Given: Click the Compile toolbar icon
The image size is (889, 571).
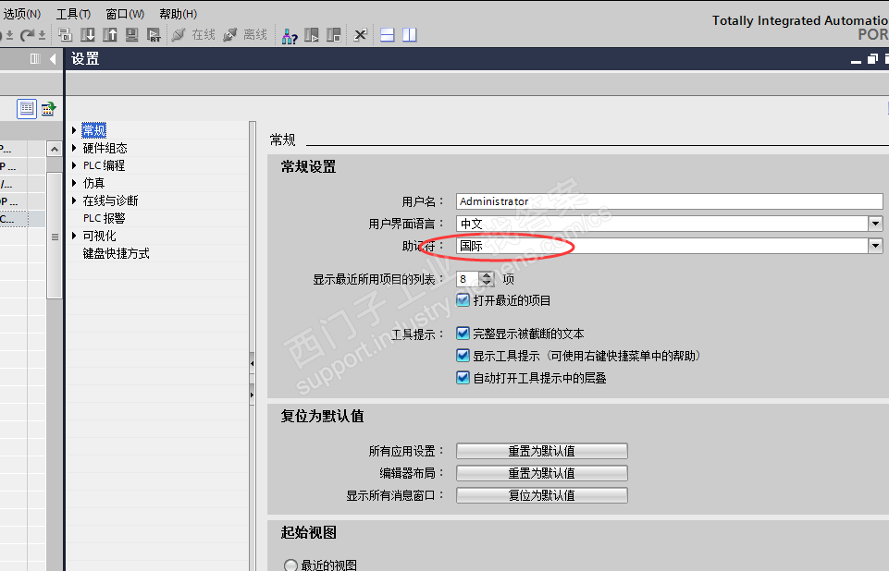Looking at the screenshot, I should pos(65,35).
